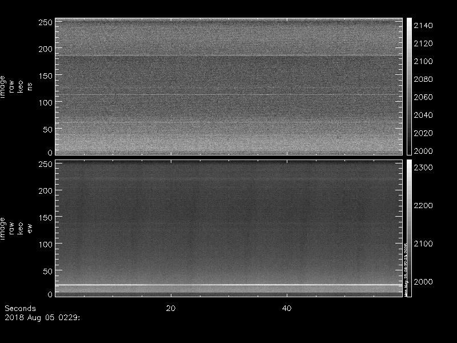Click the bright horizontal line in ew keogram
Image resolution: width=457 pixels, height=343 pixels.
coord(229,285)
